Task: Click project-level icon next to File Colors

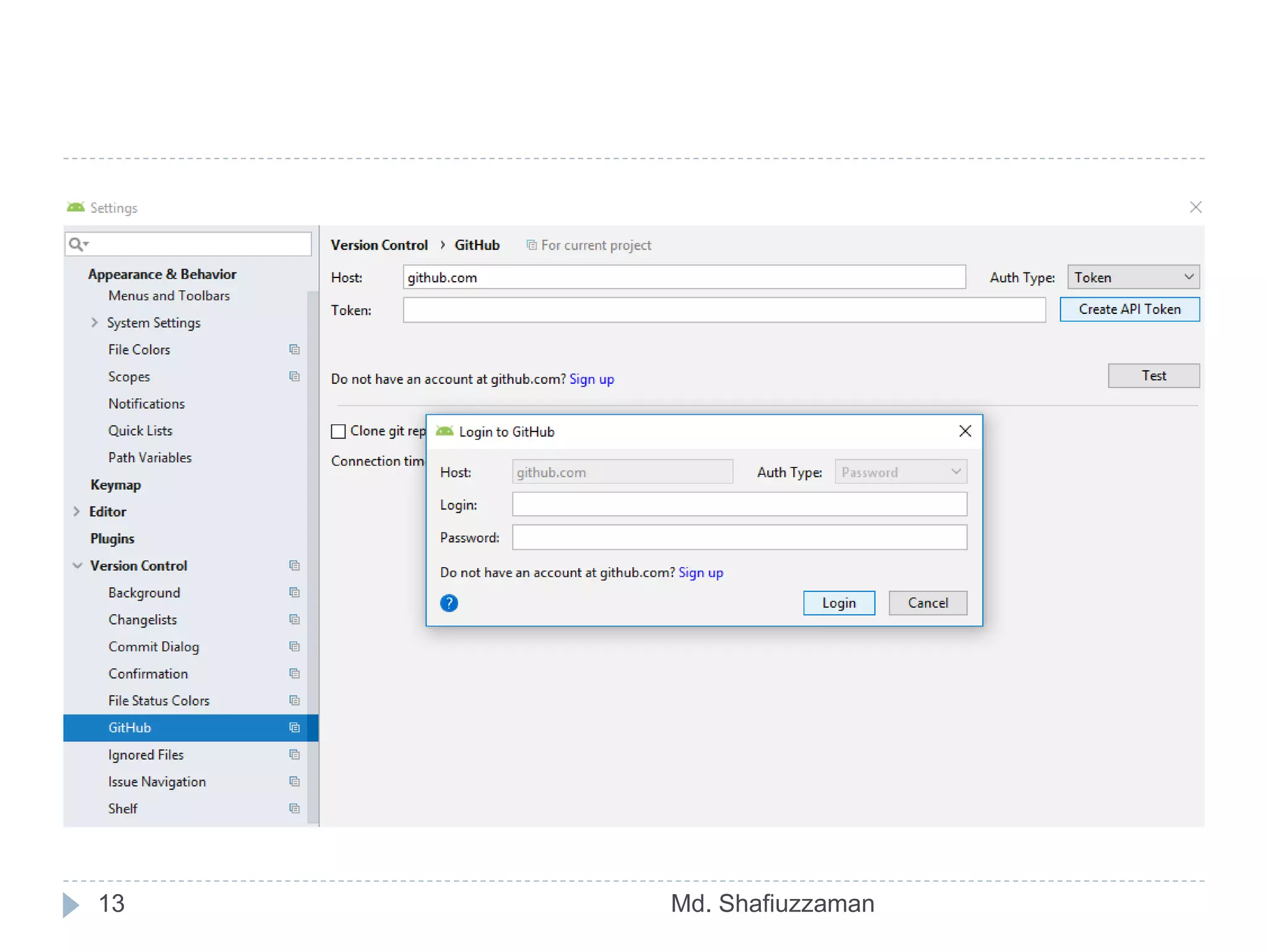Action: coord(294,349)
